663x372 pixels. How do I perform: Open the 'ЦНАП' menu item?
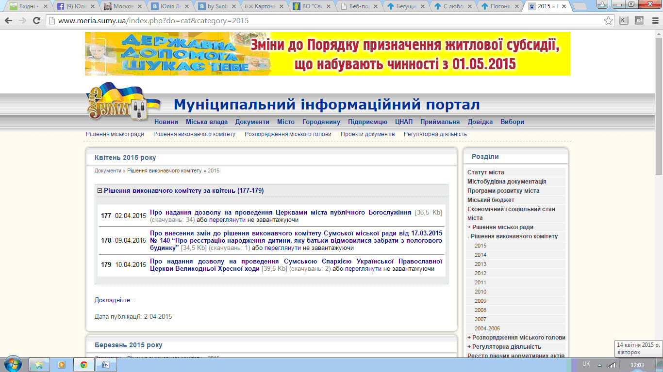[404, 122]
